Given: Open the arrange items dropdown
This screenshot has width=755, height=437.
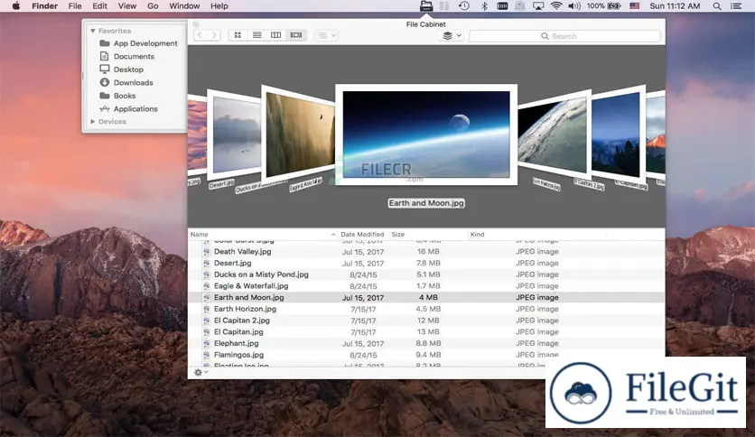Looking at the screenshot, I should (326, 35).
